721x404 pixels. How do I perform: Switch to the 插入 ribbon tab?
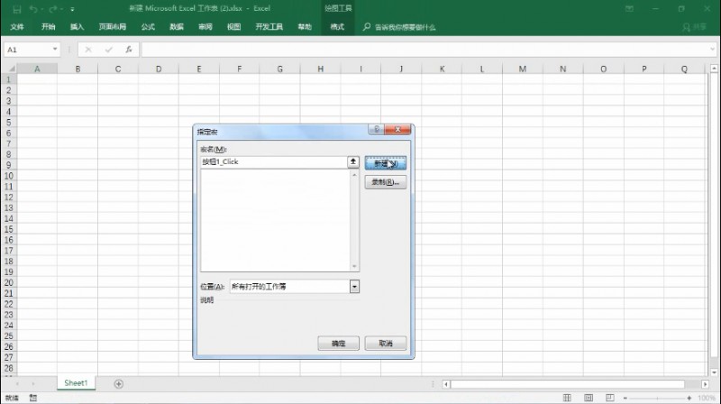point(77,27)
